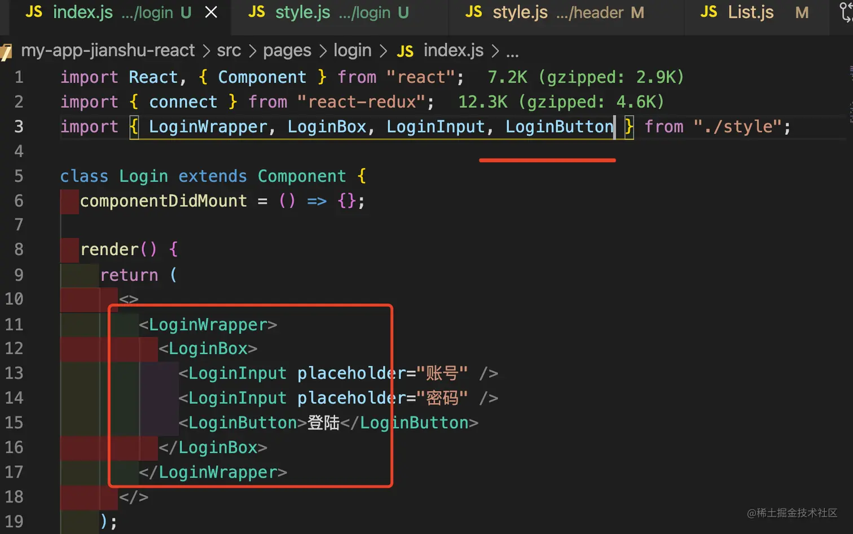Select the pages breadcrumb segment
This screenshot has width=853, height=534.
click(x=287, y=51)
